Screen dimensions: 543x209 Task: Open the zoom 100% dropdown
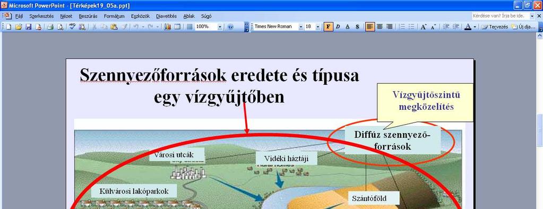(x=220, y=27)
